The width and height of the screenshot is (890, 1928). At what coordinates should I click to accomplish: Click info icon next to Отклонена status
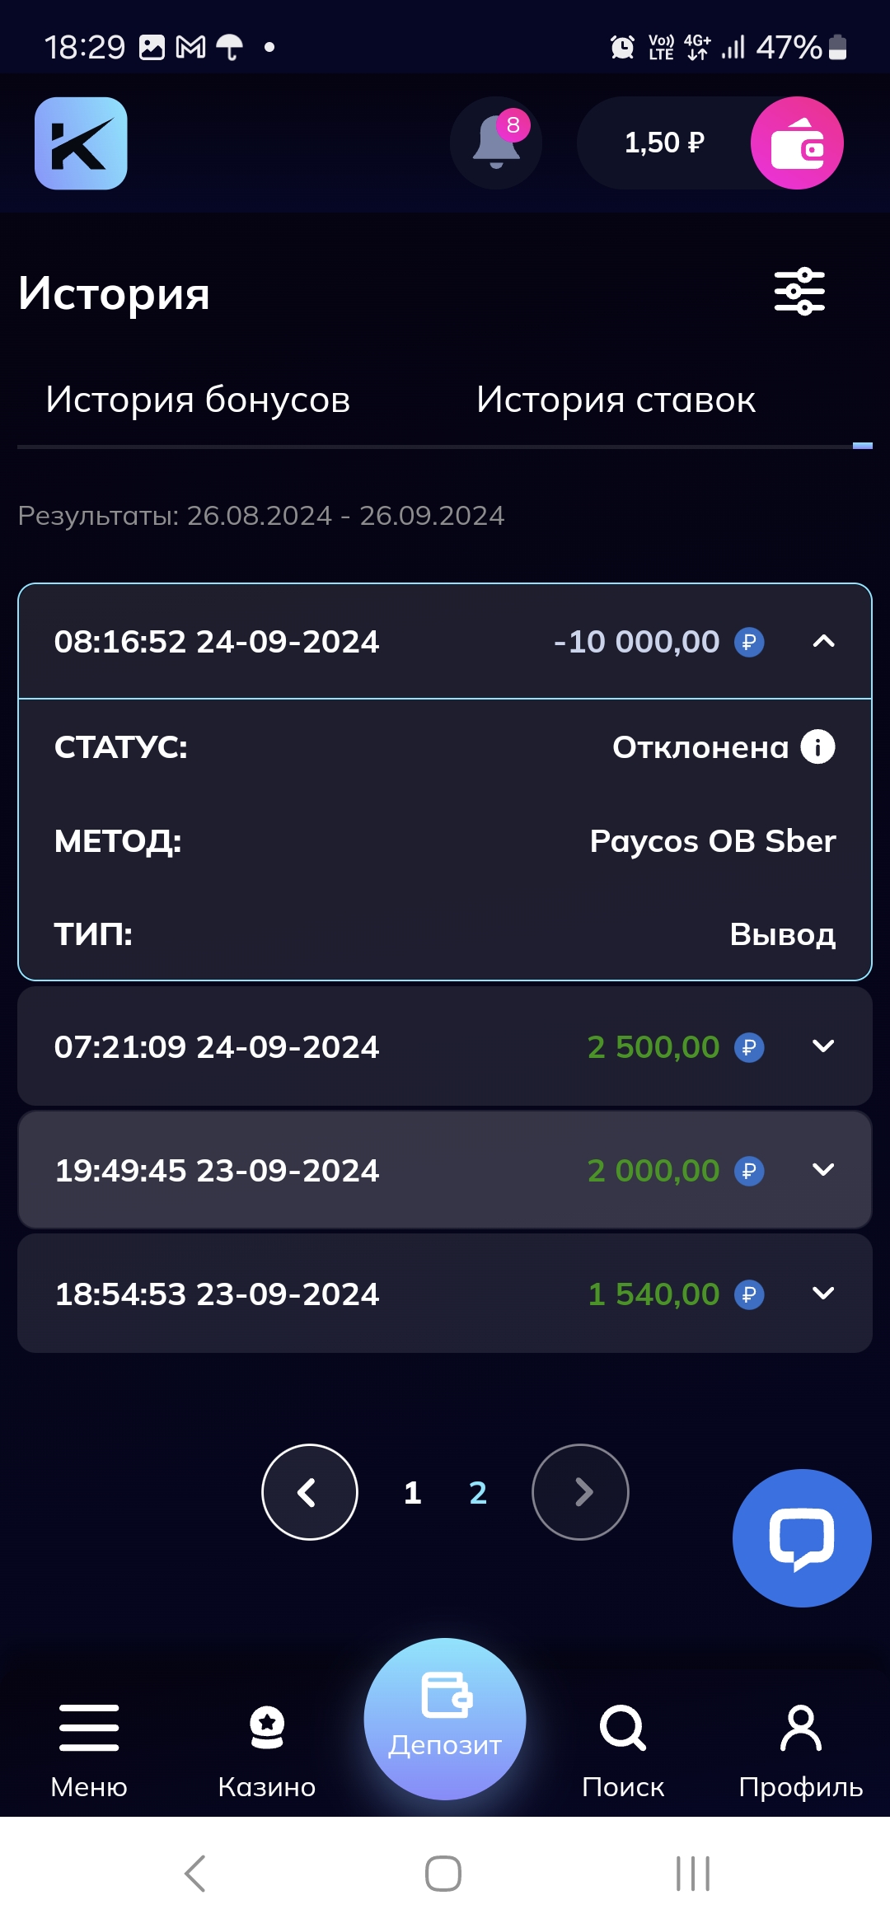coord(818,747)
